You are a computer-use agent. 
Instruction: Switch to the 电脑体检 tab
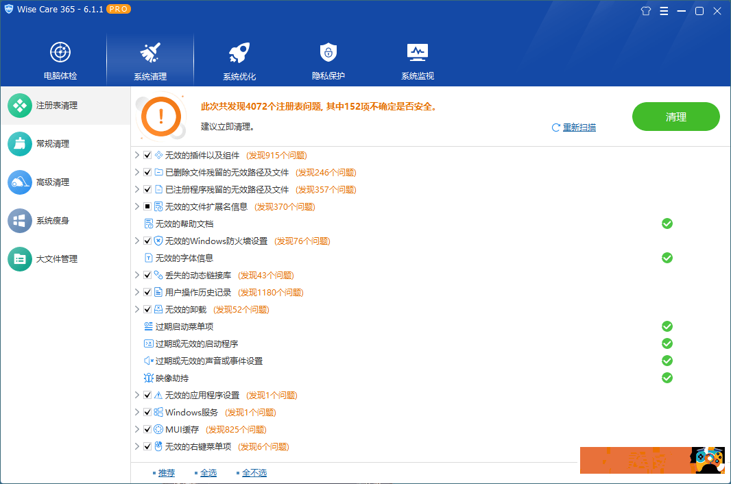tap(60, 60)
